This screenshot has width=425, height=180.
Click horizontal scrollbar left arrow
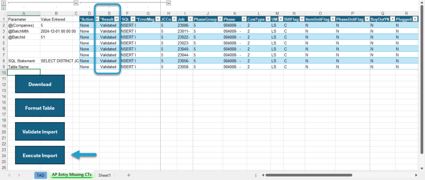pos(263,175)
